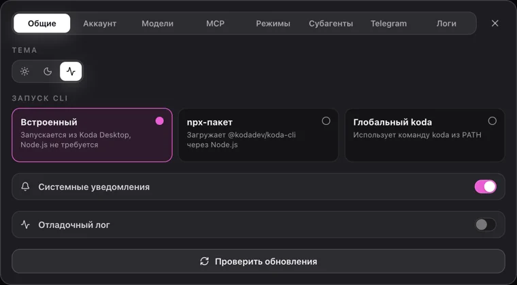517x285 pixels.
Task: Click the text "Загружает @kodadev/koda-cli через Node.js"
Action: pyautogui.click(x=241, y=140)
